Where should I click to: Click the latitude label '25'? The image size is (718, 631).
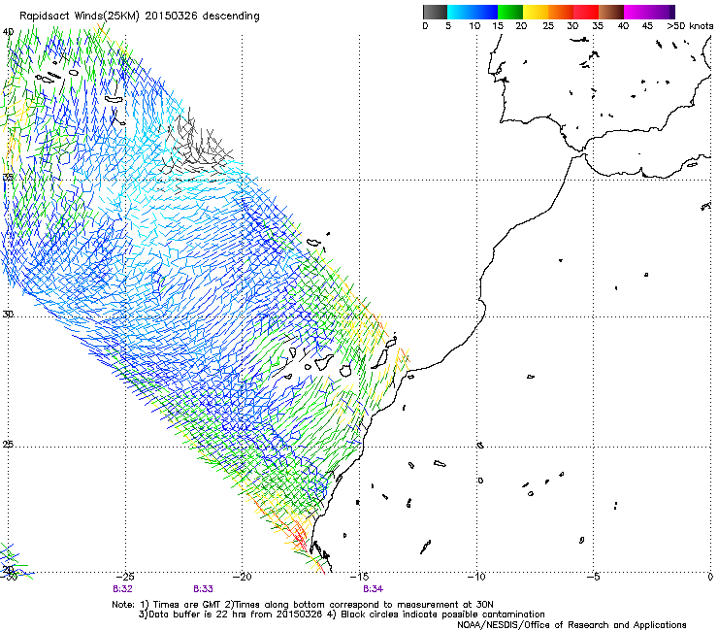tap(8, 445)
